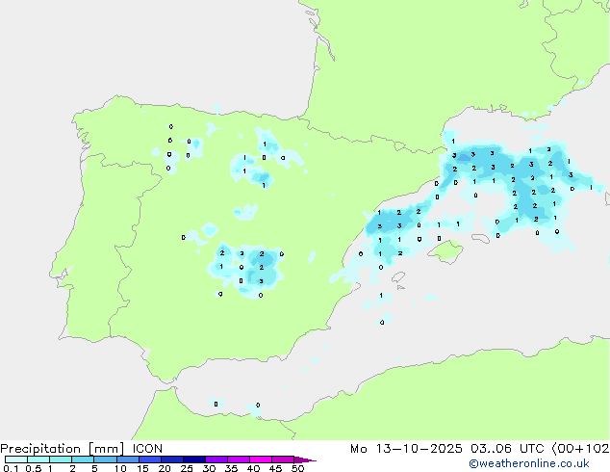The image size is (610, 472).
Task: Click the 45–50 mm legend color swatch
Action: (283, 459)
